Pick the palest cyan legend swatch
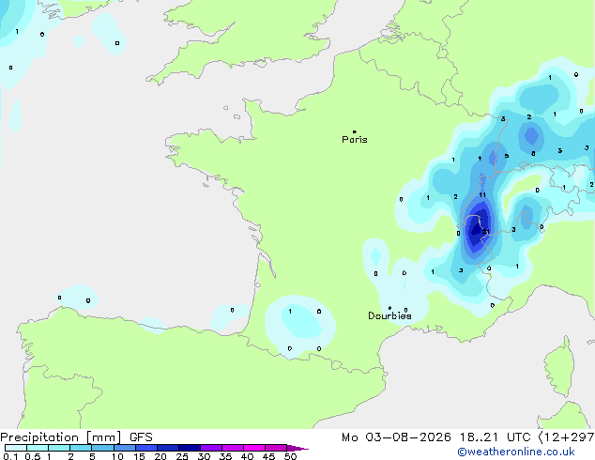 point(16,448)
